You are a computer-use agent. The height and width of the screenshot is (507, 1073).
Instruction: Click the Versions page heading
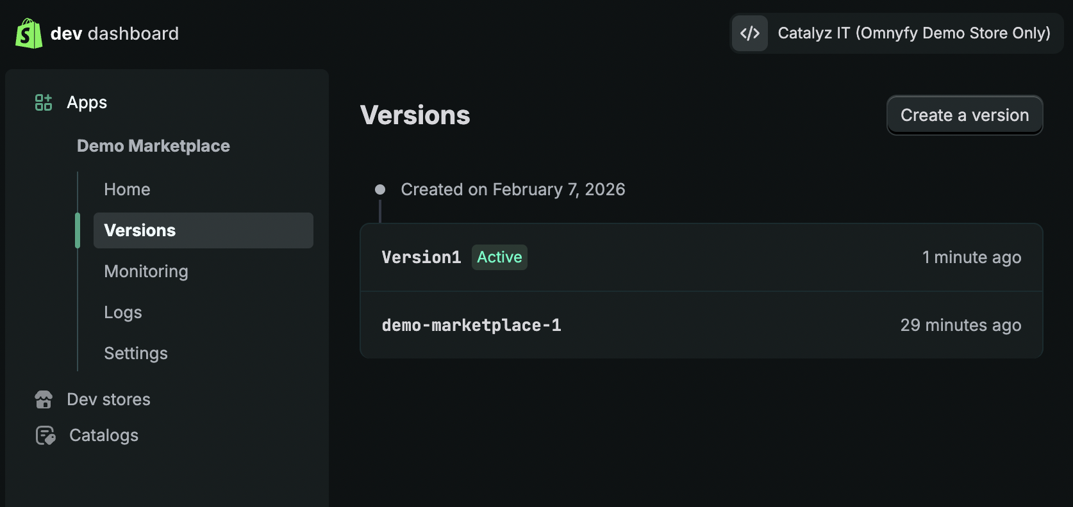point(415,115)
